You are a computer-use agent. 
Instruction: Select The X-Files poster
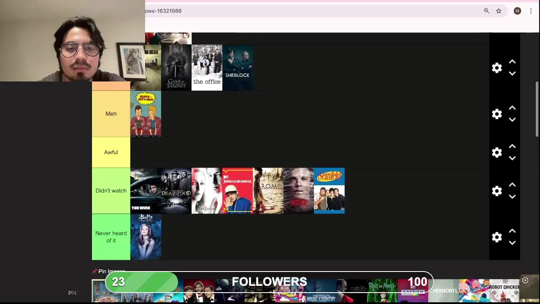pyautogui.click(x=207, y=190)
